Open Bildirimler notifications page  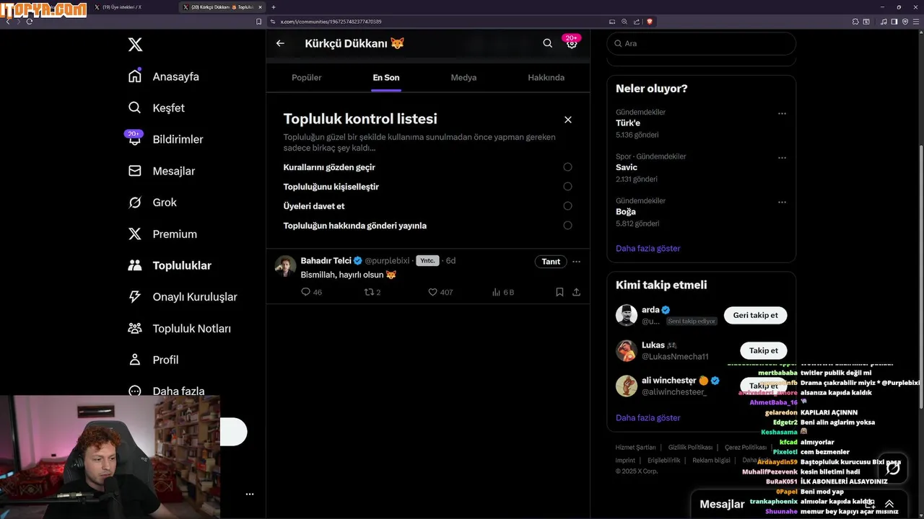pyautogui.click(x=165, y=139)
